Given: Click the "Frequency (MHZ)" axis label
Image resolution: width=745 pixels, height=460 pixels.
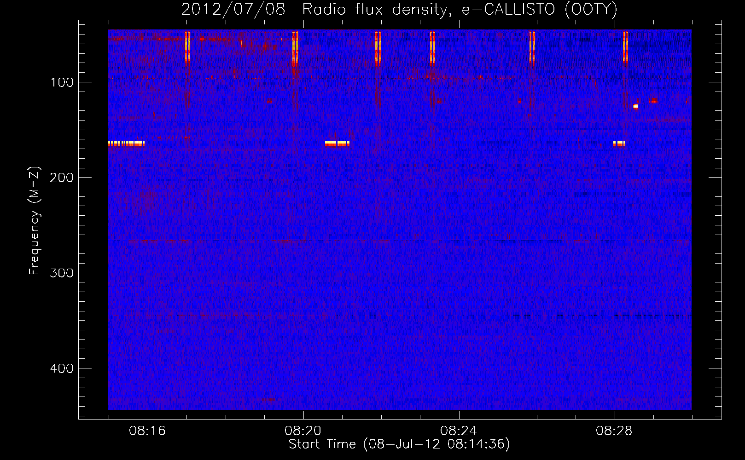Looking at the screenshot, I should tap(35, 221).
